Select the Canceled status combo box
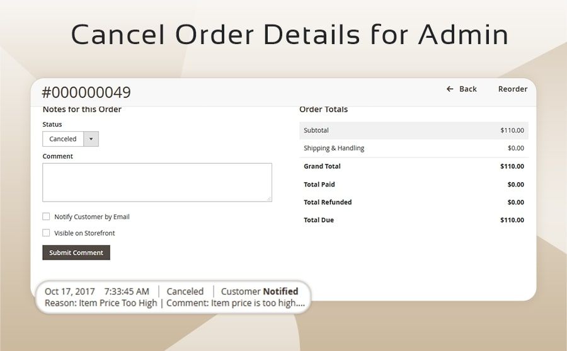The image size is (567, 351). pyautogui.click(x=63, y=139)
